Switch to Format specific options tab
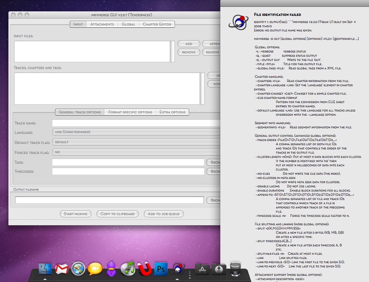369x282 pixels. pos(130,112)
